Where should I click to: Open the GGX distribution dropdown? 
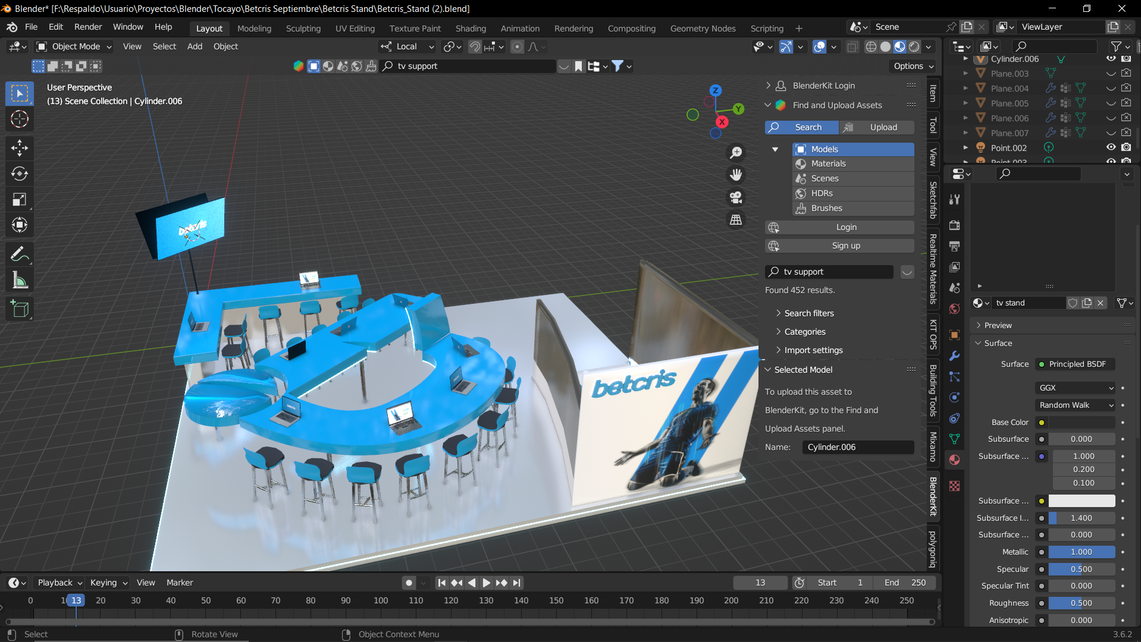(1076, 388)
